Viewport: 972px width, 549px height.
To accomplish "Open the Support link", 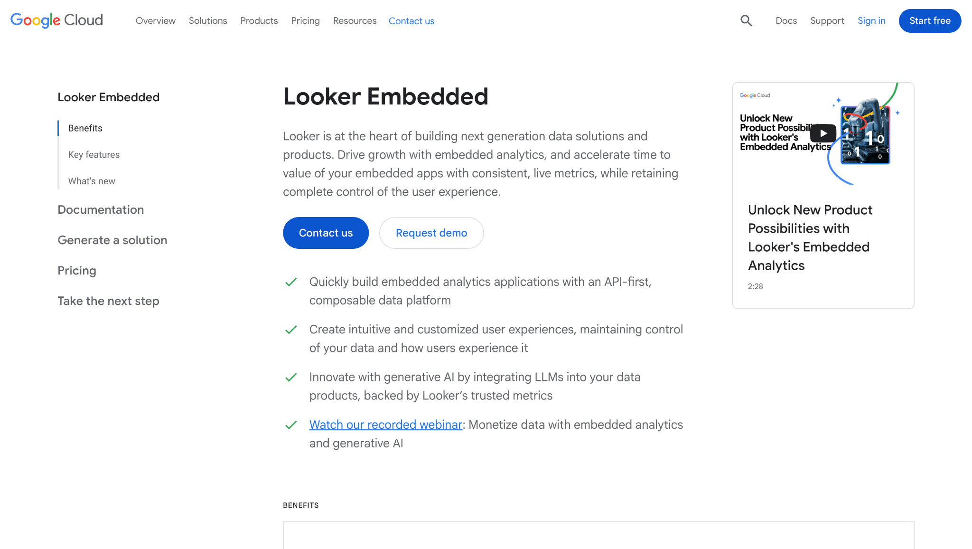I will (x=827, y=21).
